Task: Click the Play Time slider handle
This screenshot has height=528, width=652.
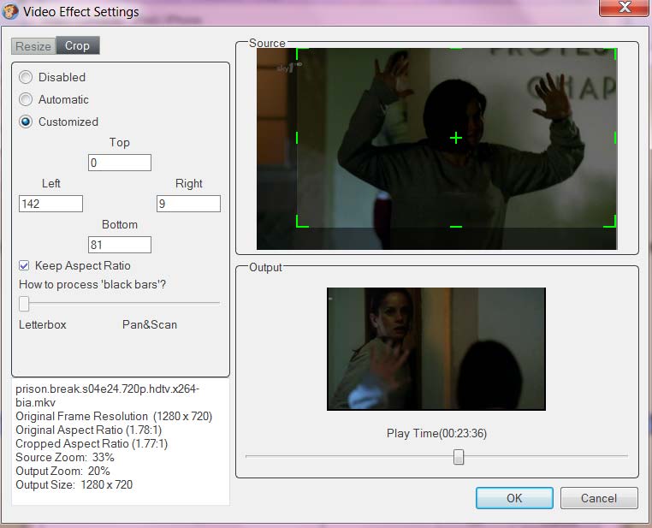Action: [459, 457]
